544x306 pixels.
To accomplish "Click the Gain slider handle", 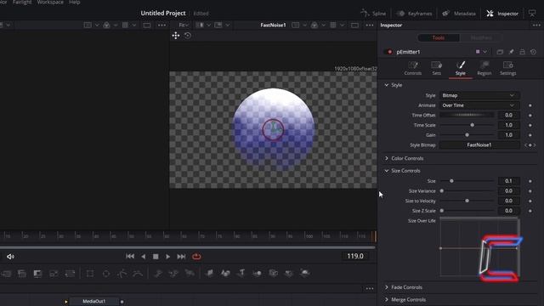I will pos(467,135).
